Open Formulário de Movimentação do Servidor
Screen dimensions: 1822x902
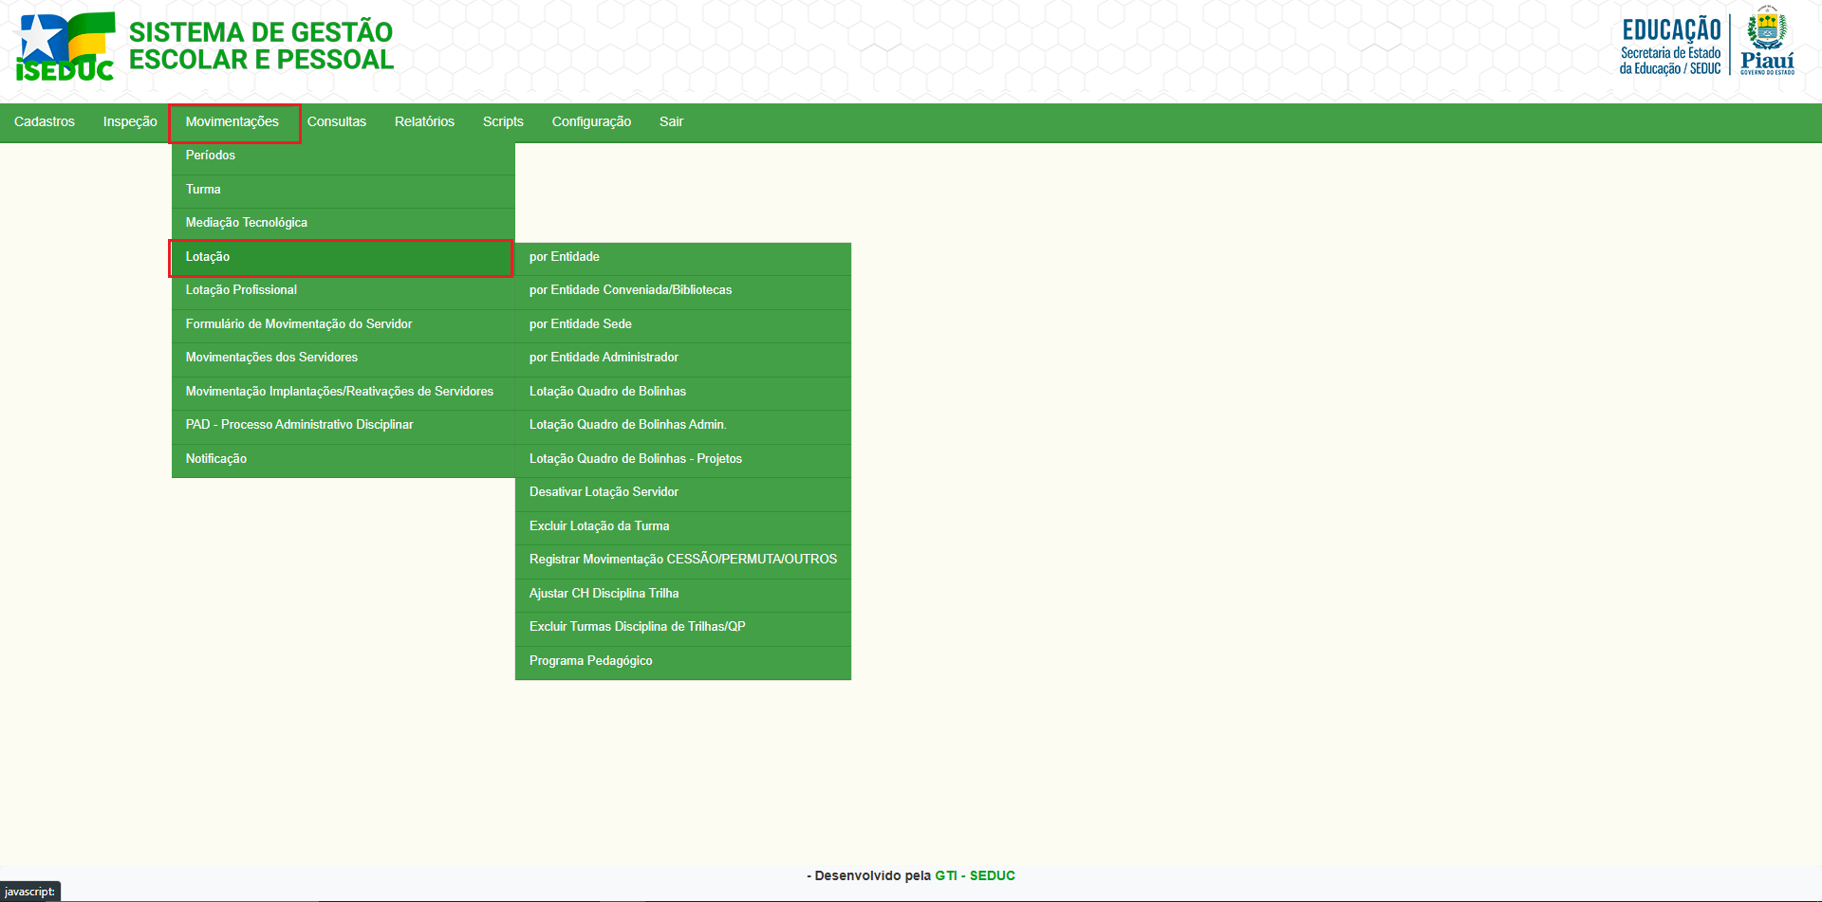pyautogui.click(x=299, y=324)
